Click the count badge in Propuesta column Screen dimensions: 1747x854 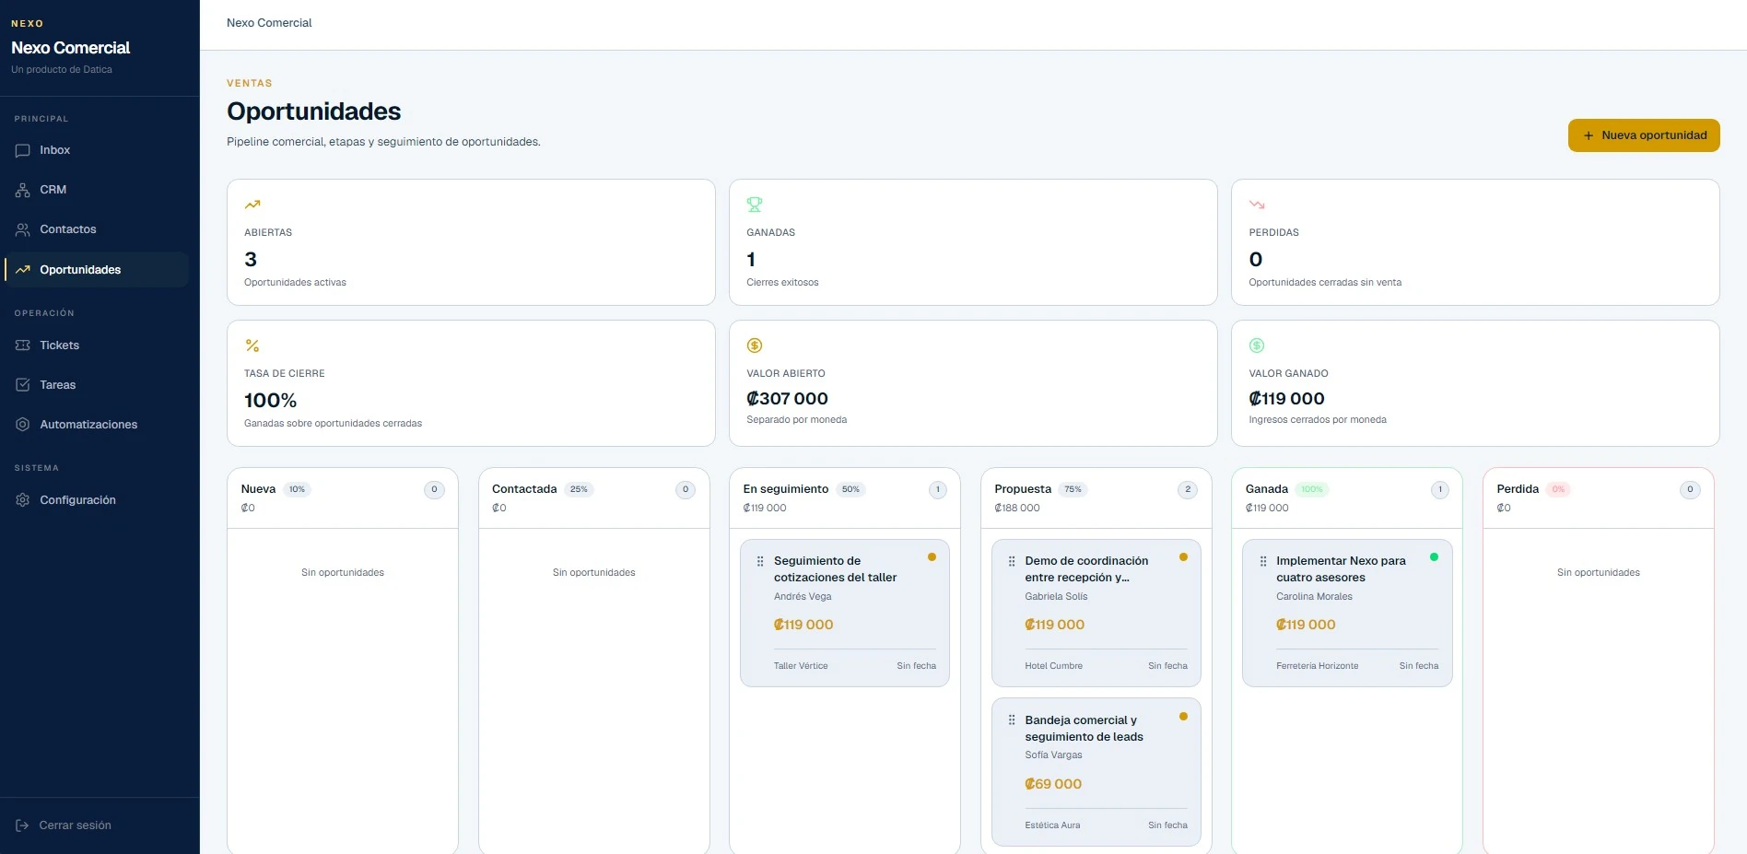(x=1188, y=490)
